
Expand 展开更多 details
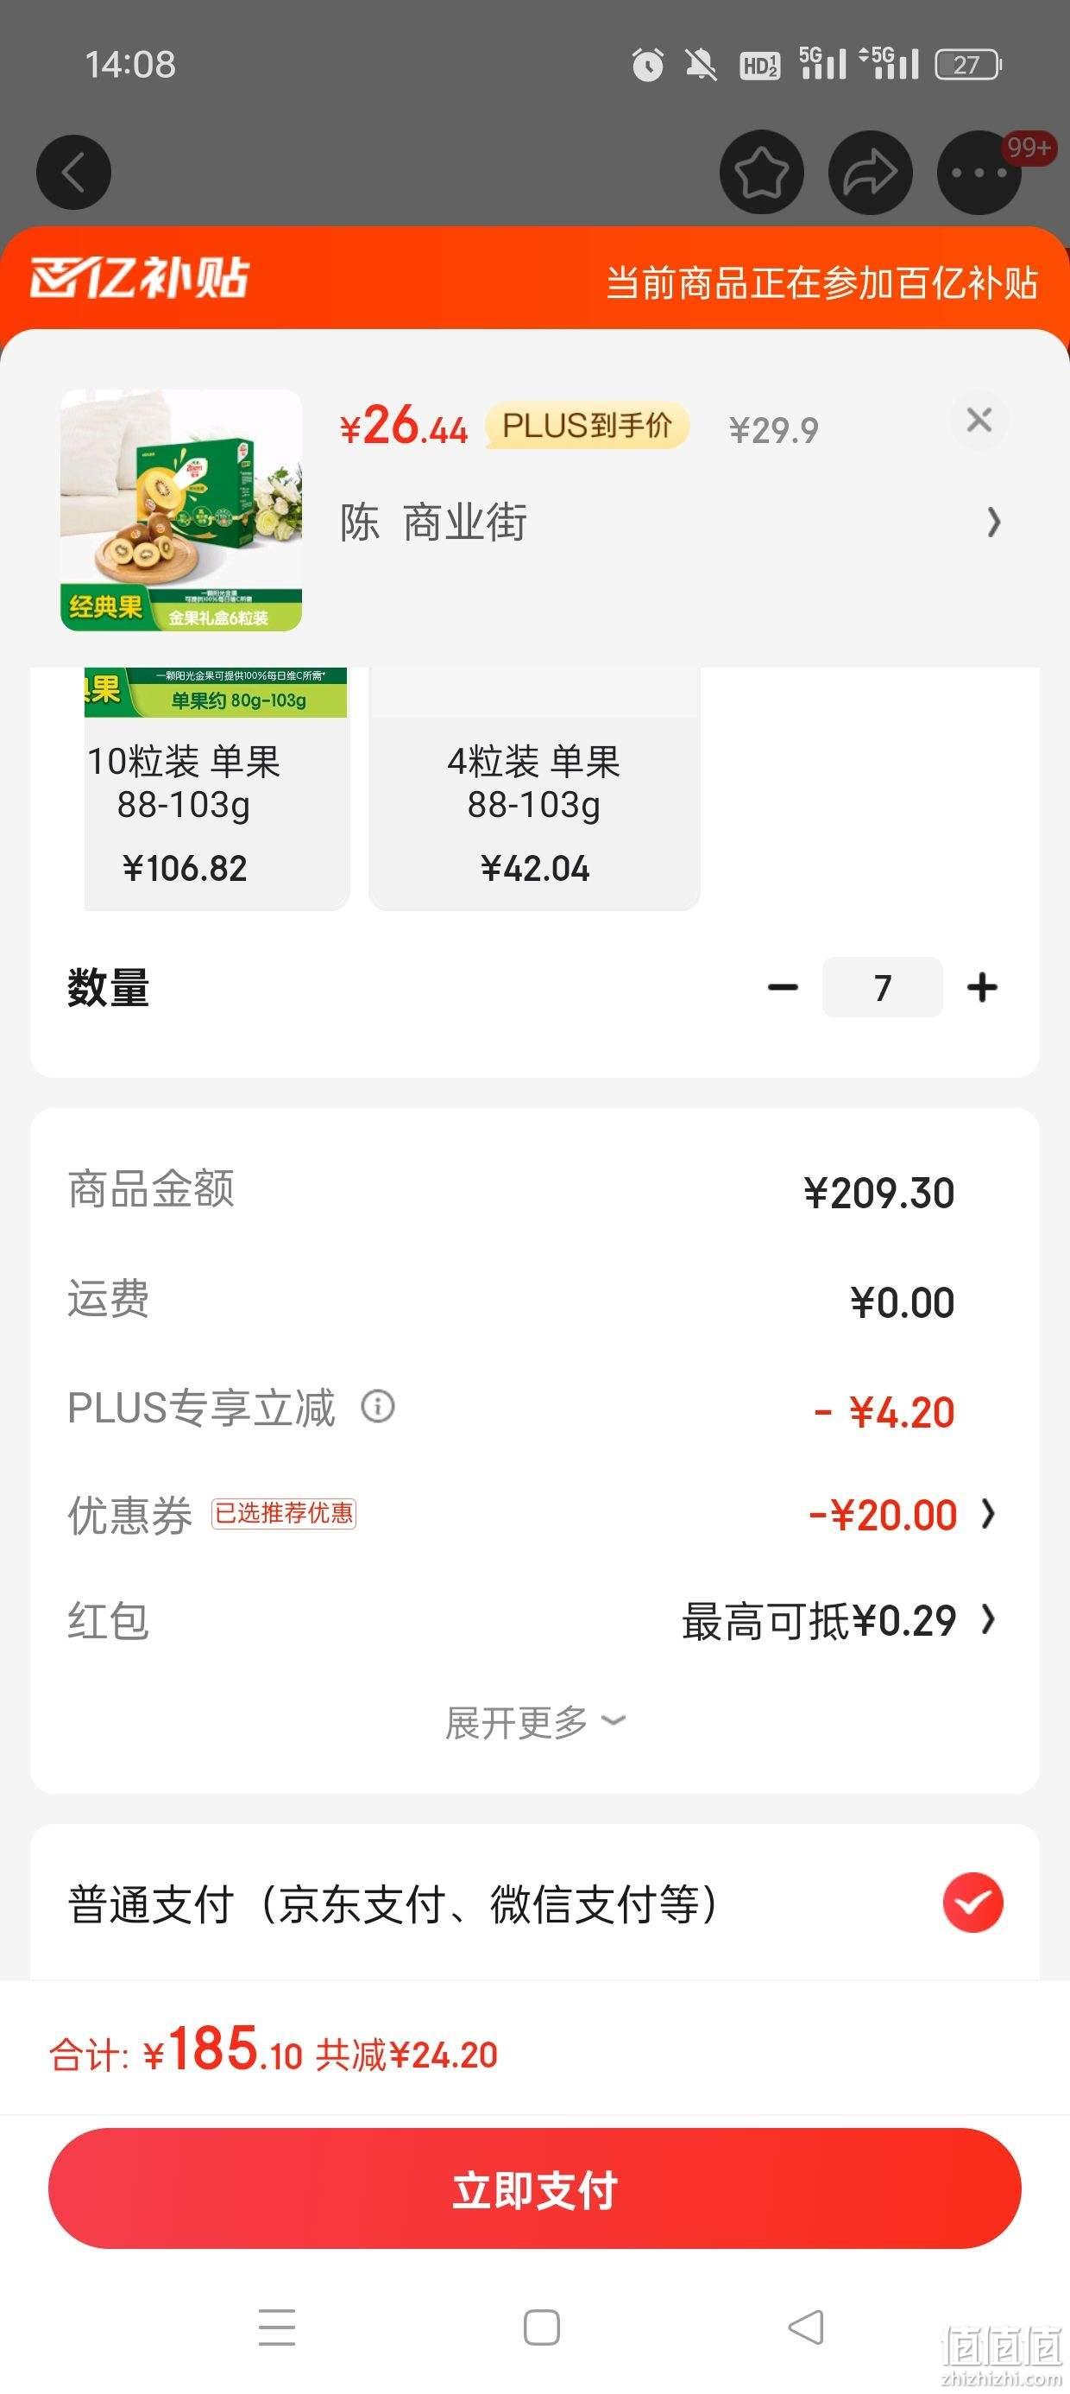[535, 1722]
